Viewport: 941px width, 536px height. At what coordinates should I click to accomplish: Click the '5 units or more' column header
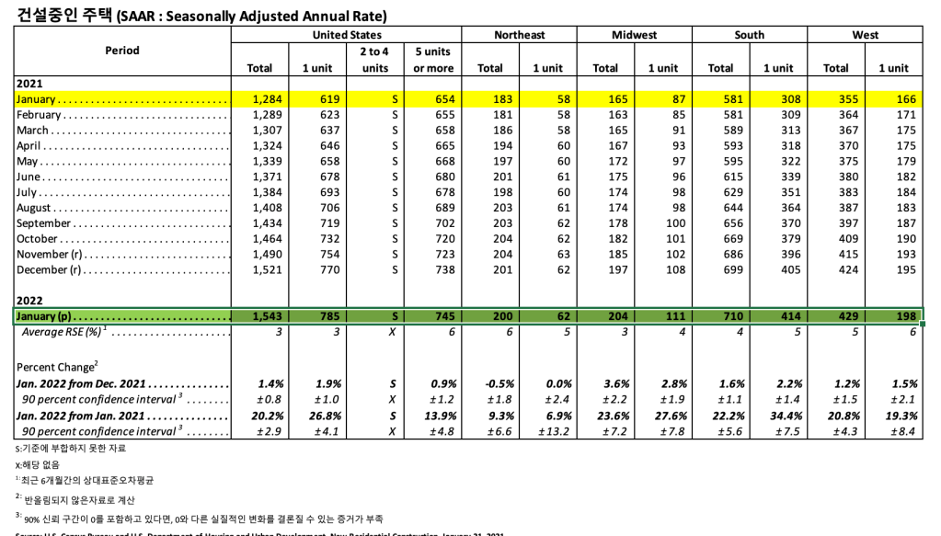433,60
